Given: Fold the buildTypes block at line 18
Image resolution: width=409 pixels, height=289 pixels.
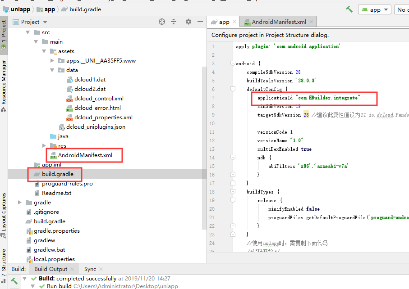Looking at the screenshot, I should click(233, 192).
